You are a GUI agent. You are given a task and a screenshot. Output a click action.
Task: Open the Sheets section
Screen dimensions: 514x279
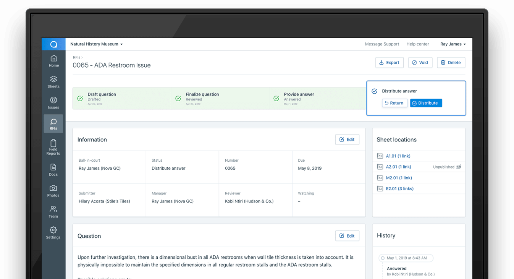[x=53, y=82]
